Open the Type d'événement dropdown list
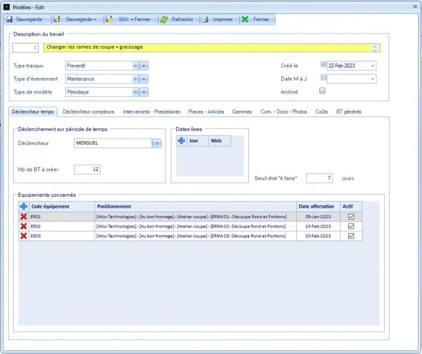 click(135, 79)
